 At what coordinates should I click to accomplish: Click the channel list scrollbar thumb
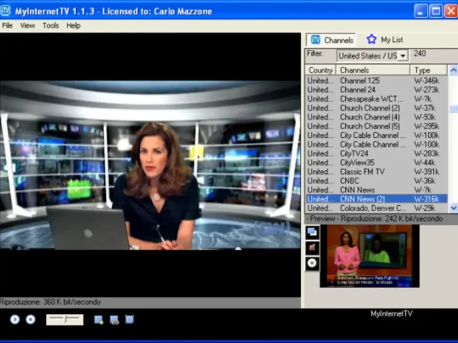coord(453,109)
